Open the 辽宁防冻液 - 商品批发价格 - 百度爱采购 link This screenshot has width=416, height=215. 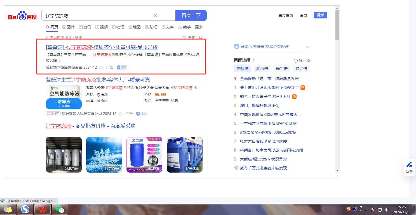(91, 126)
